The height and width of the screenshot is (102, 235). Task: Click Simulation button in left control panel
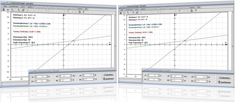[109, 74]
